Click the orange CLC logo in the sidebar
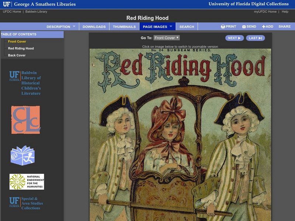295x221 pixels. tap(25, 120)
